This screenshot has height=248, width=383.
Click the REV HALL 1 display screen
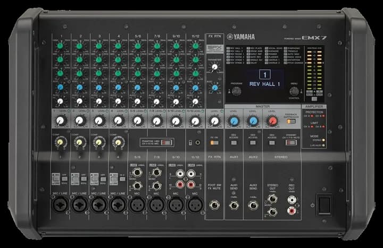click(265, 79)
